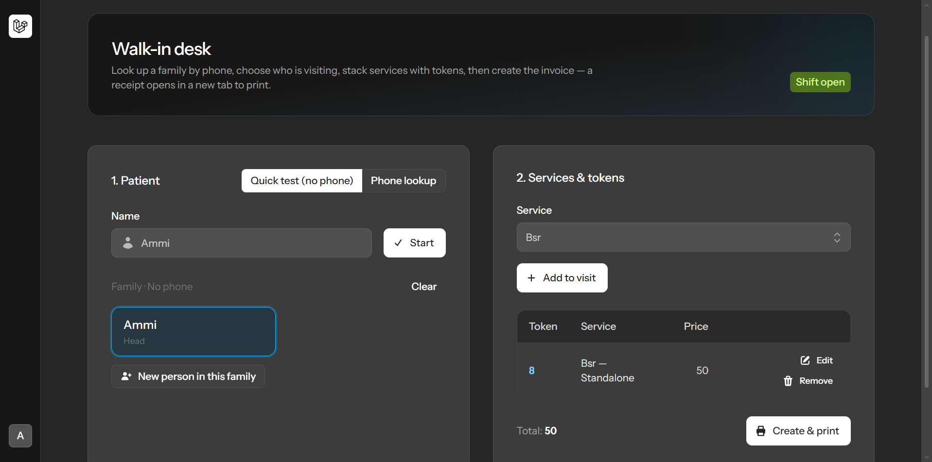Viewport: 932px width, 462px height.
Task: Click the printer icon on Create & print
Action: [x=761, y=431]
